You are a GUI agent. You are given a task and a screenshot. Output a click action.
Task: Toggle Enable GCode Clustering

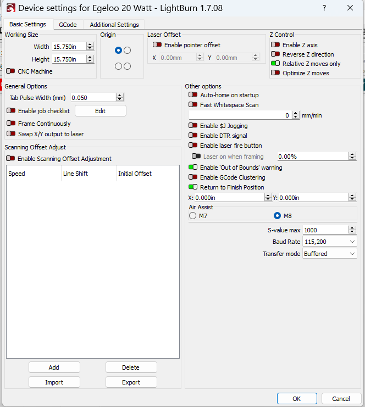pos(193,177)
